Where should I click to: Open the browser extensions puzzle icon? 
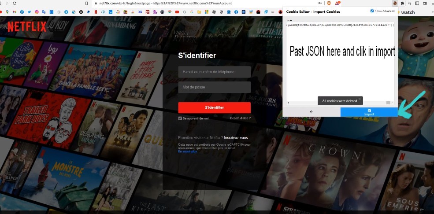point(402,3)
